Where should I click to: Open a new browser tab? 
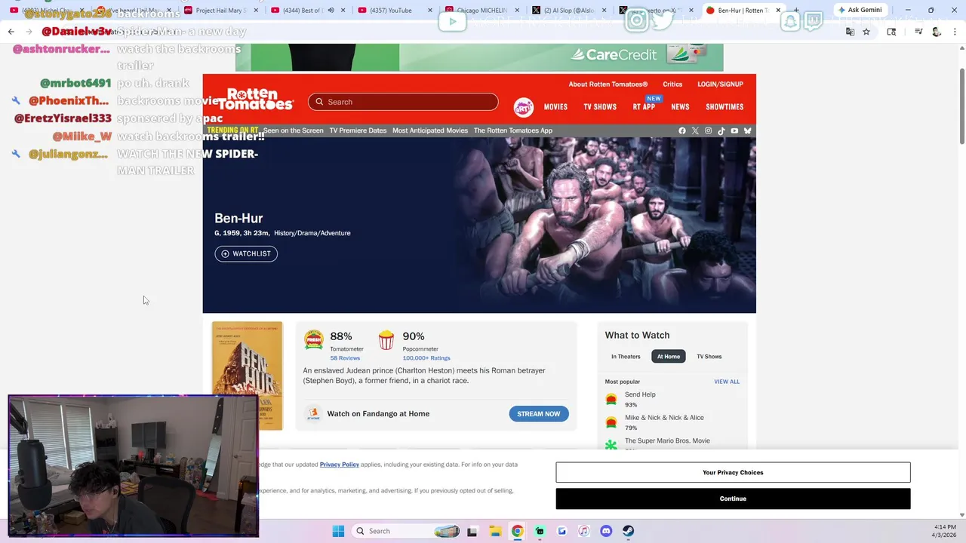tap(795, 11)
